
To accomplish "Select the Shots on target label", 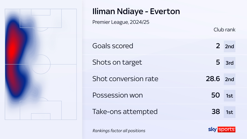I will [117, 62].
